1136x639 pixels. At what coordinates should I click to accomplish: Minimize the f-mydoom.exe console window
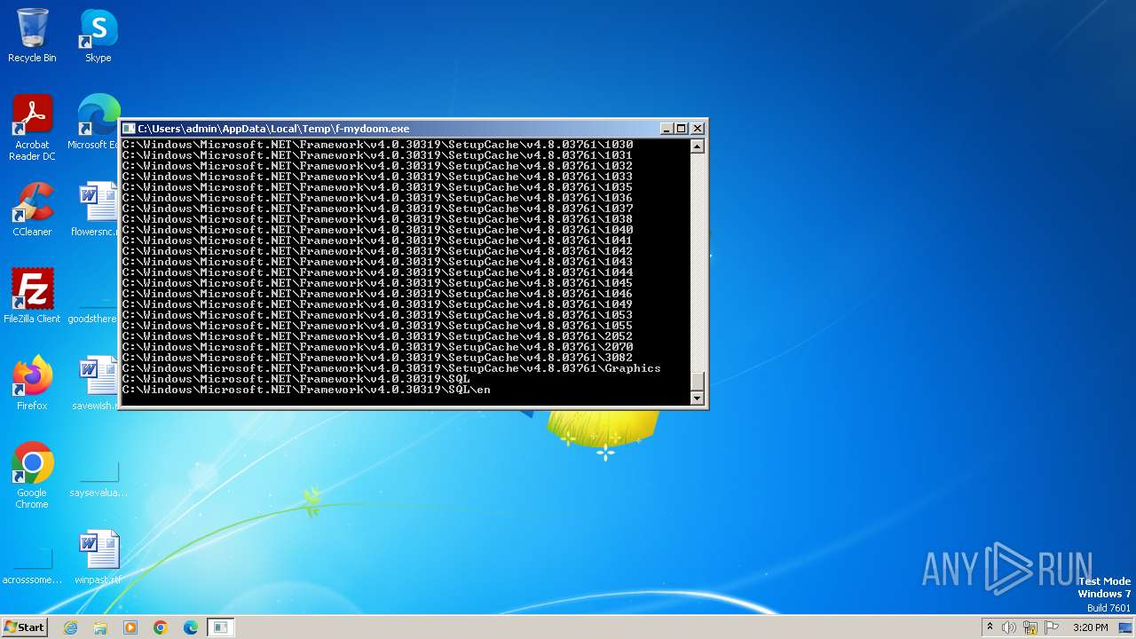tap(667, 129)
